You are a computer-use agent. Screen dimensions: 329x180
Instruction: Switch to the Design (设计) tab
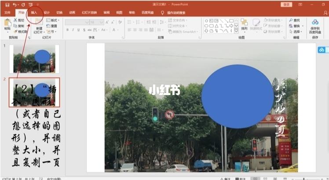[47, 12]
